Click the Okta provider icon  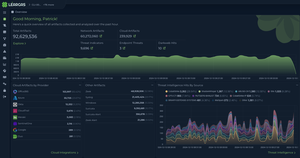pos(15,104)
